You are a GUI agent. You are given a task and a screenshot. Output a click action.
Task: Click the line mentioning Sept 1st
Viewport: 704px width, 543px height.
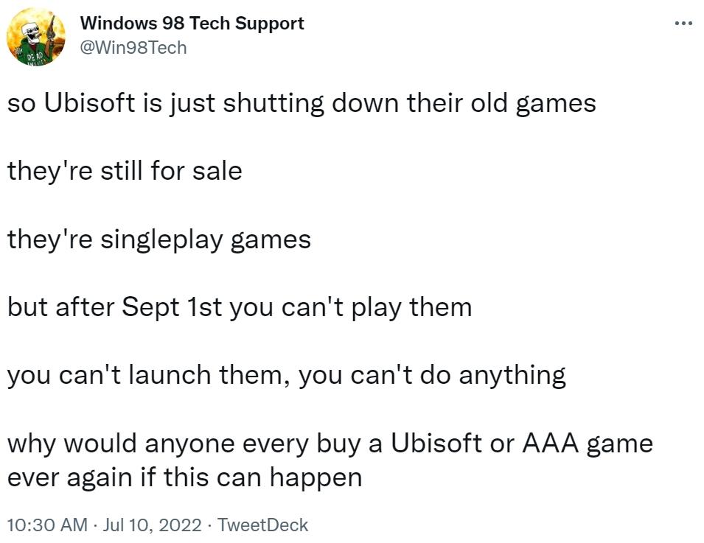[240, 306]
